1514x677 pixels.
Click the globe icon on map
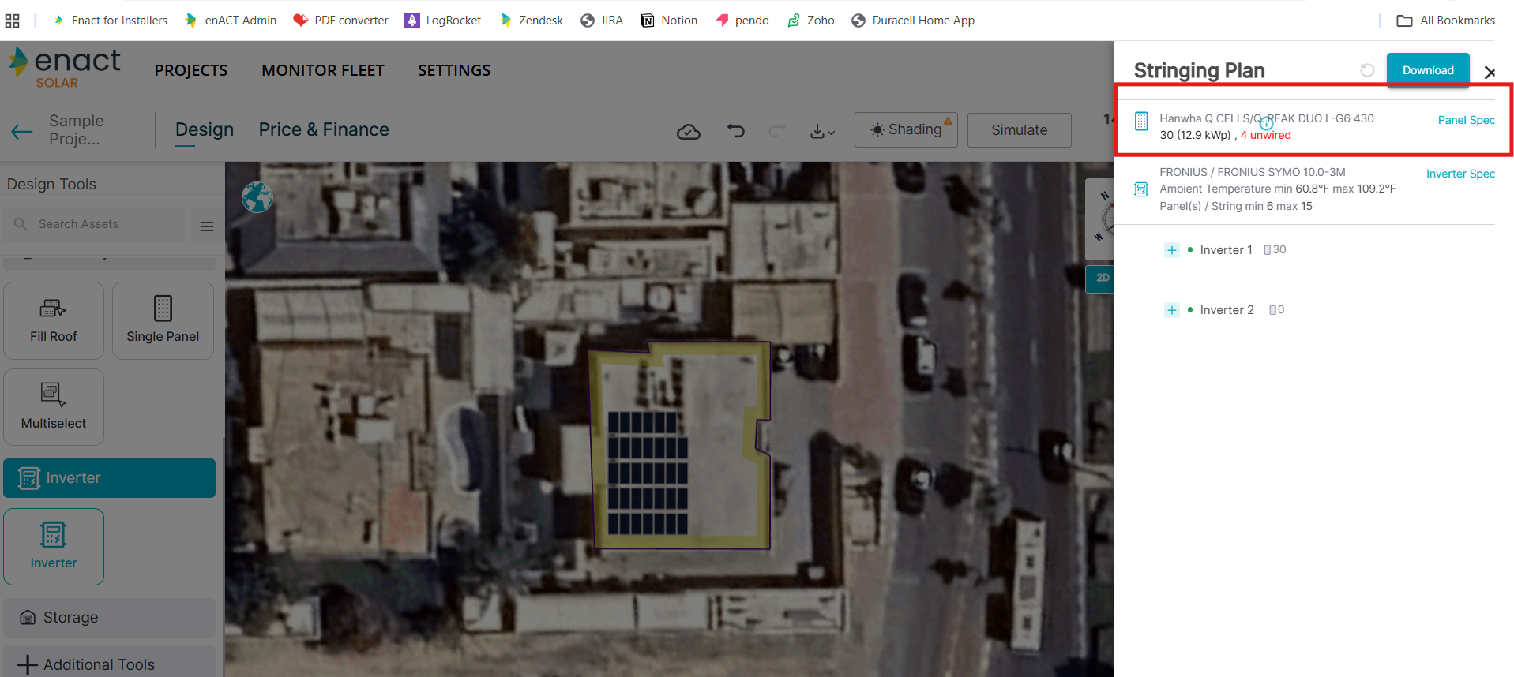(257, 197)
